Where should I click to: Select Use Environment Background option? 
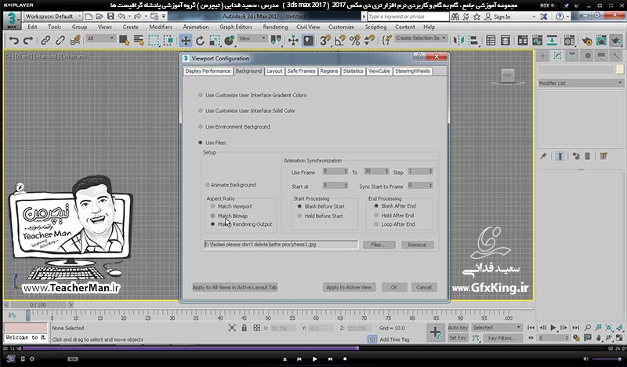[x=201, y=127]
